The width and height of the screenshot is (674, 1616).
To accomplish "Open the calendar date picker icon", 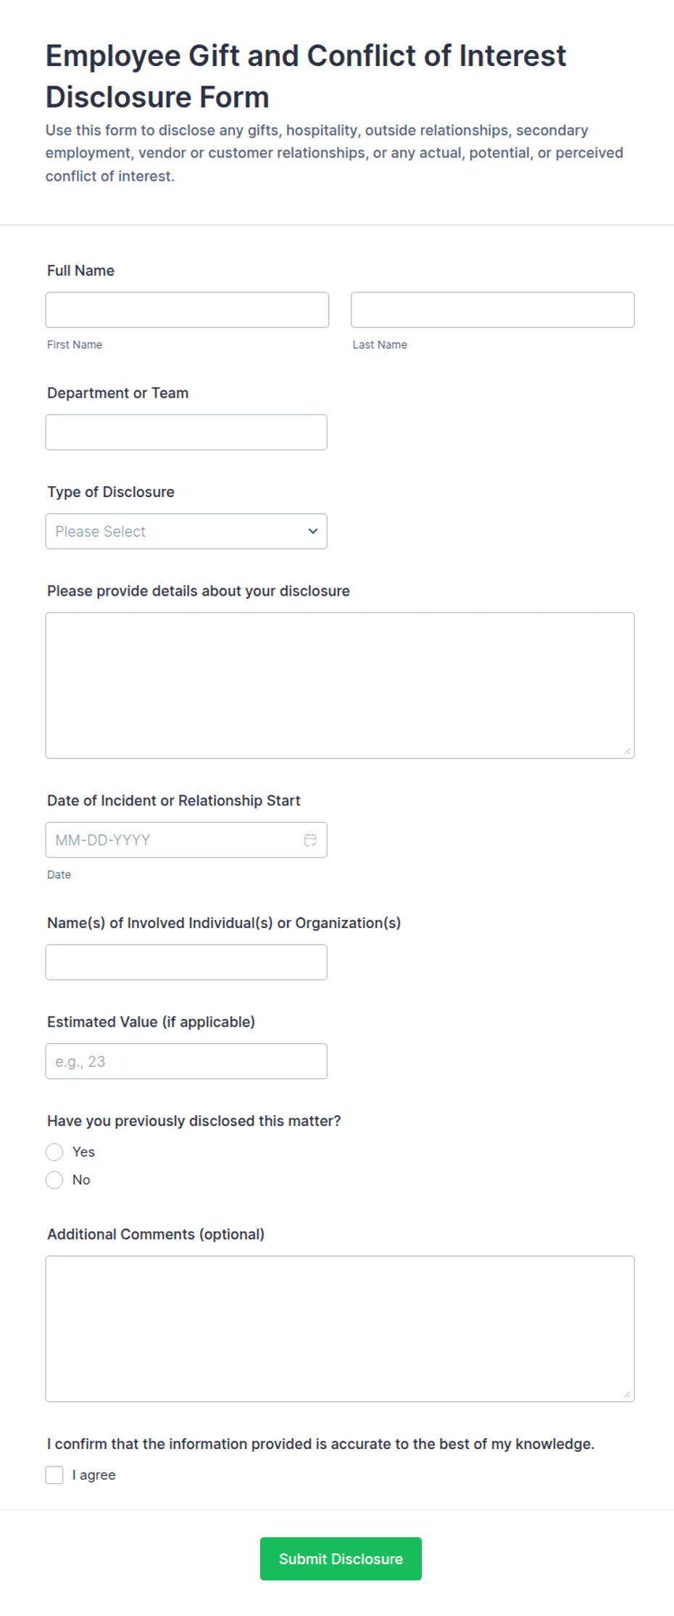I will (x=310, y=840).
